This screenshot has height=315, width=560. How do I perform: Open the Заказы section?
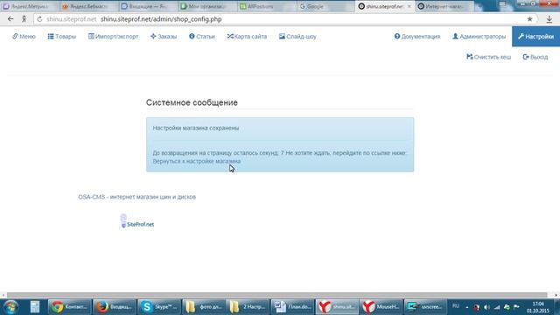coord(164,37)
